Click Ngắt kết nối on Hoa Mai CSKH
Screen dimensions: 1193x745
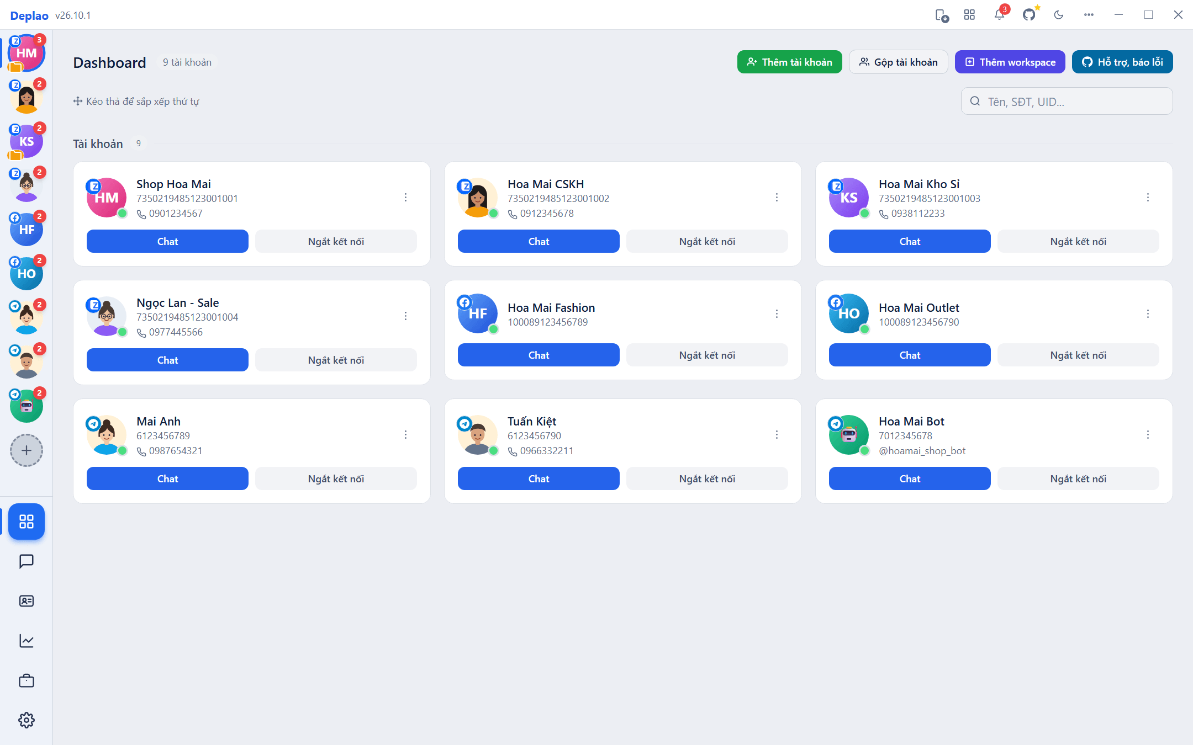coord(707,241)
